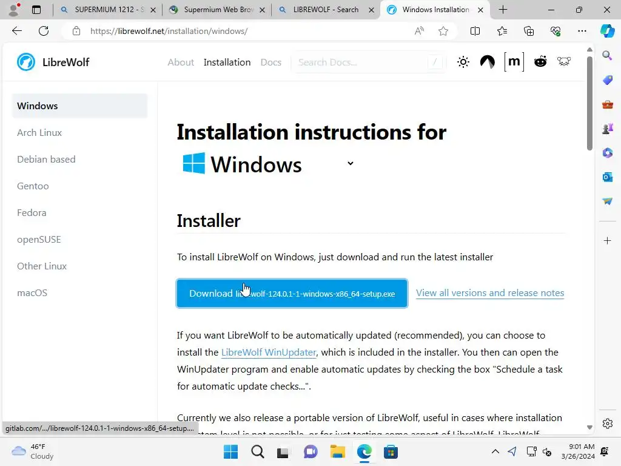
Task: Open the sidebar Outlook icon
Action: coord(607,177)
